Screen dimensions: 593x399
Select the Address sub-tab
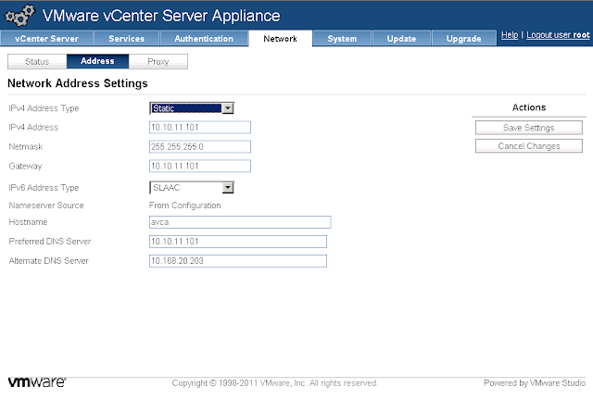(x=97, y=61)
